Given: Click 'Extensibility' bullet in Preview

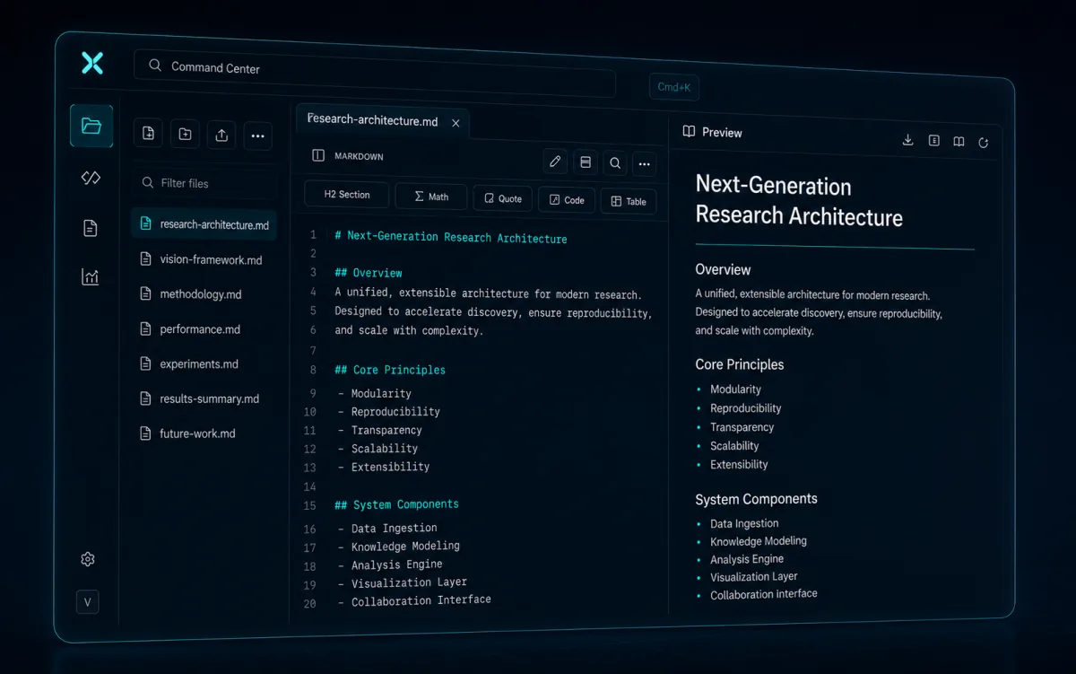Looking at the screenshot, I should coord(739,464).
